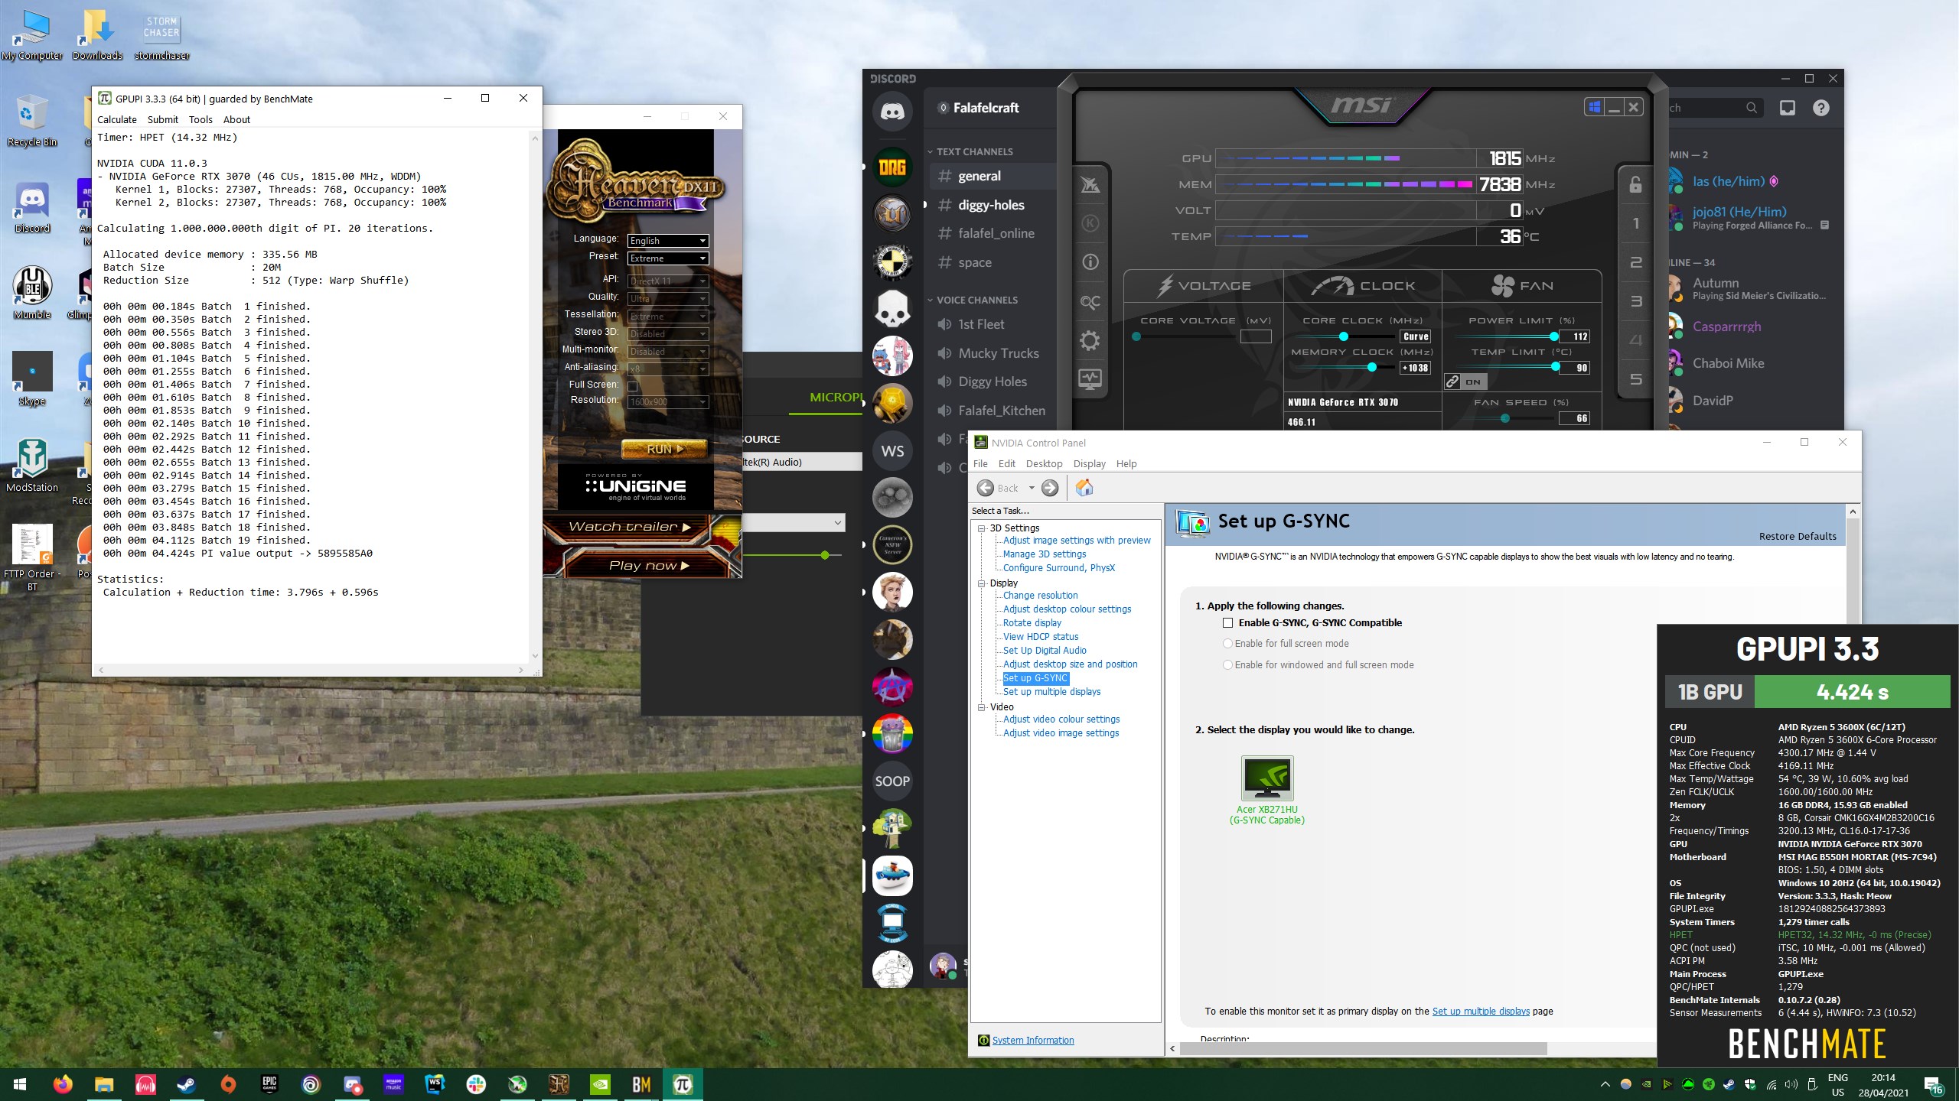
Task: Open Change resolution task
Action: [1040, 596]
